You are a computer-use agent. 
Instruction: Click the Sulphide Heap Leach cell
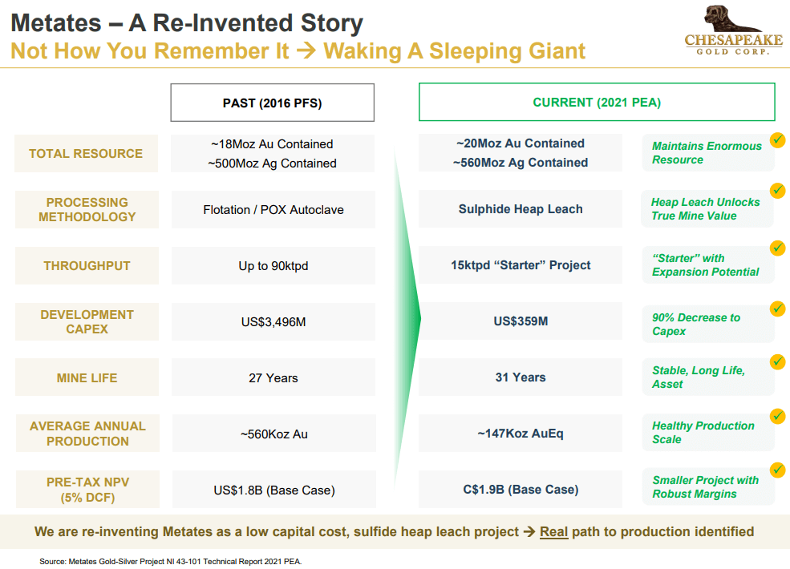[521, 209]
